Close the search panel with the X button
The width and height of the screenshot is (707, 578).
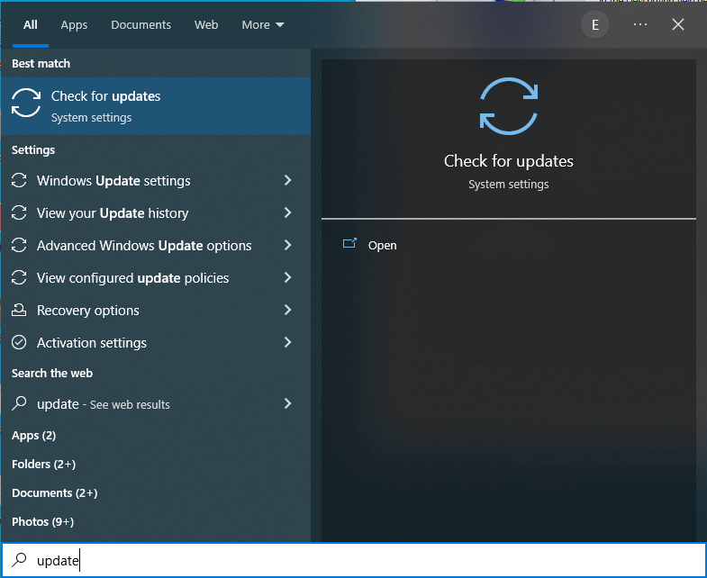(678, 25)
